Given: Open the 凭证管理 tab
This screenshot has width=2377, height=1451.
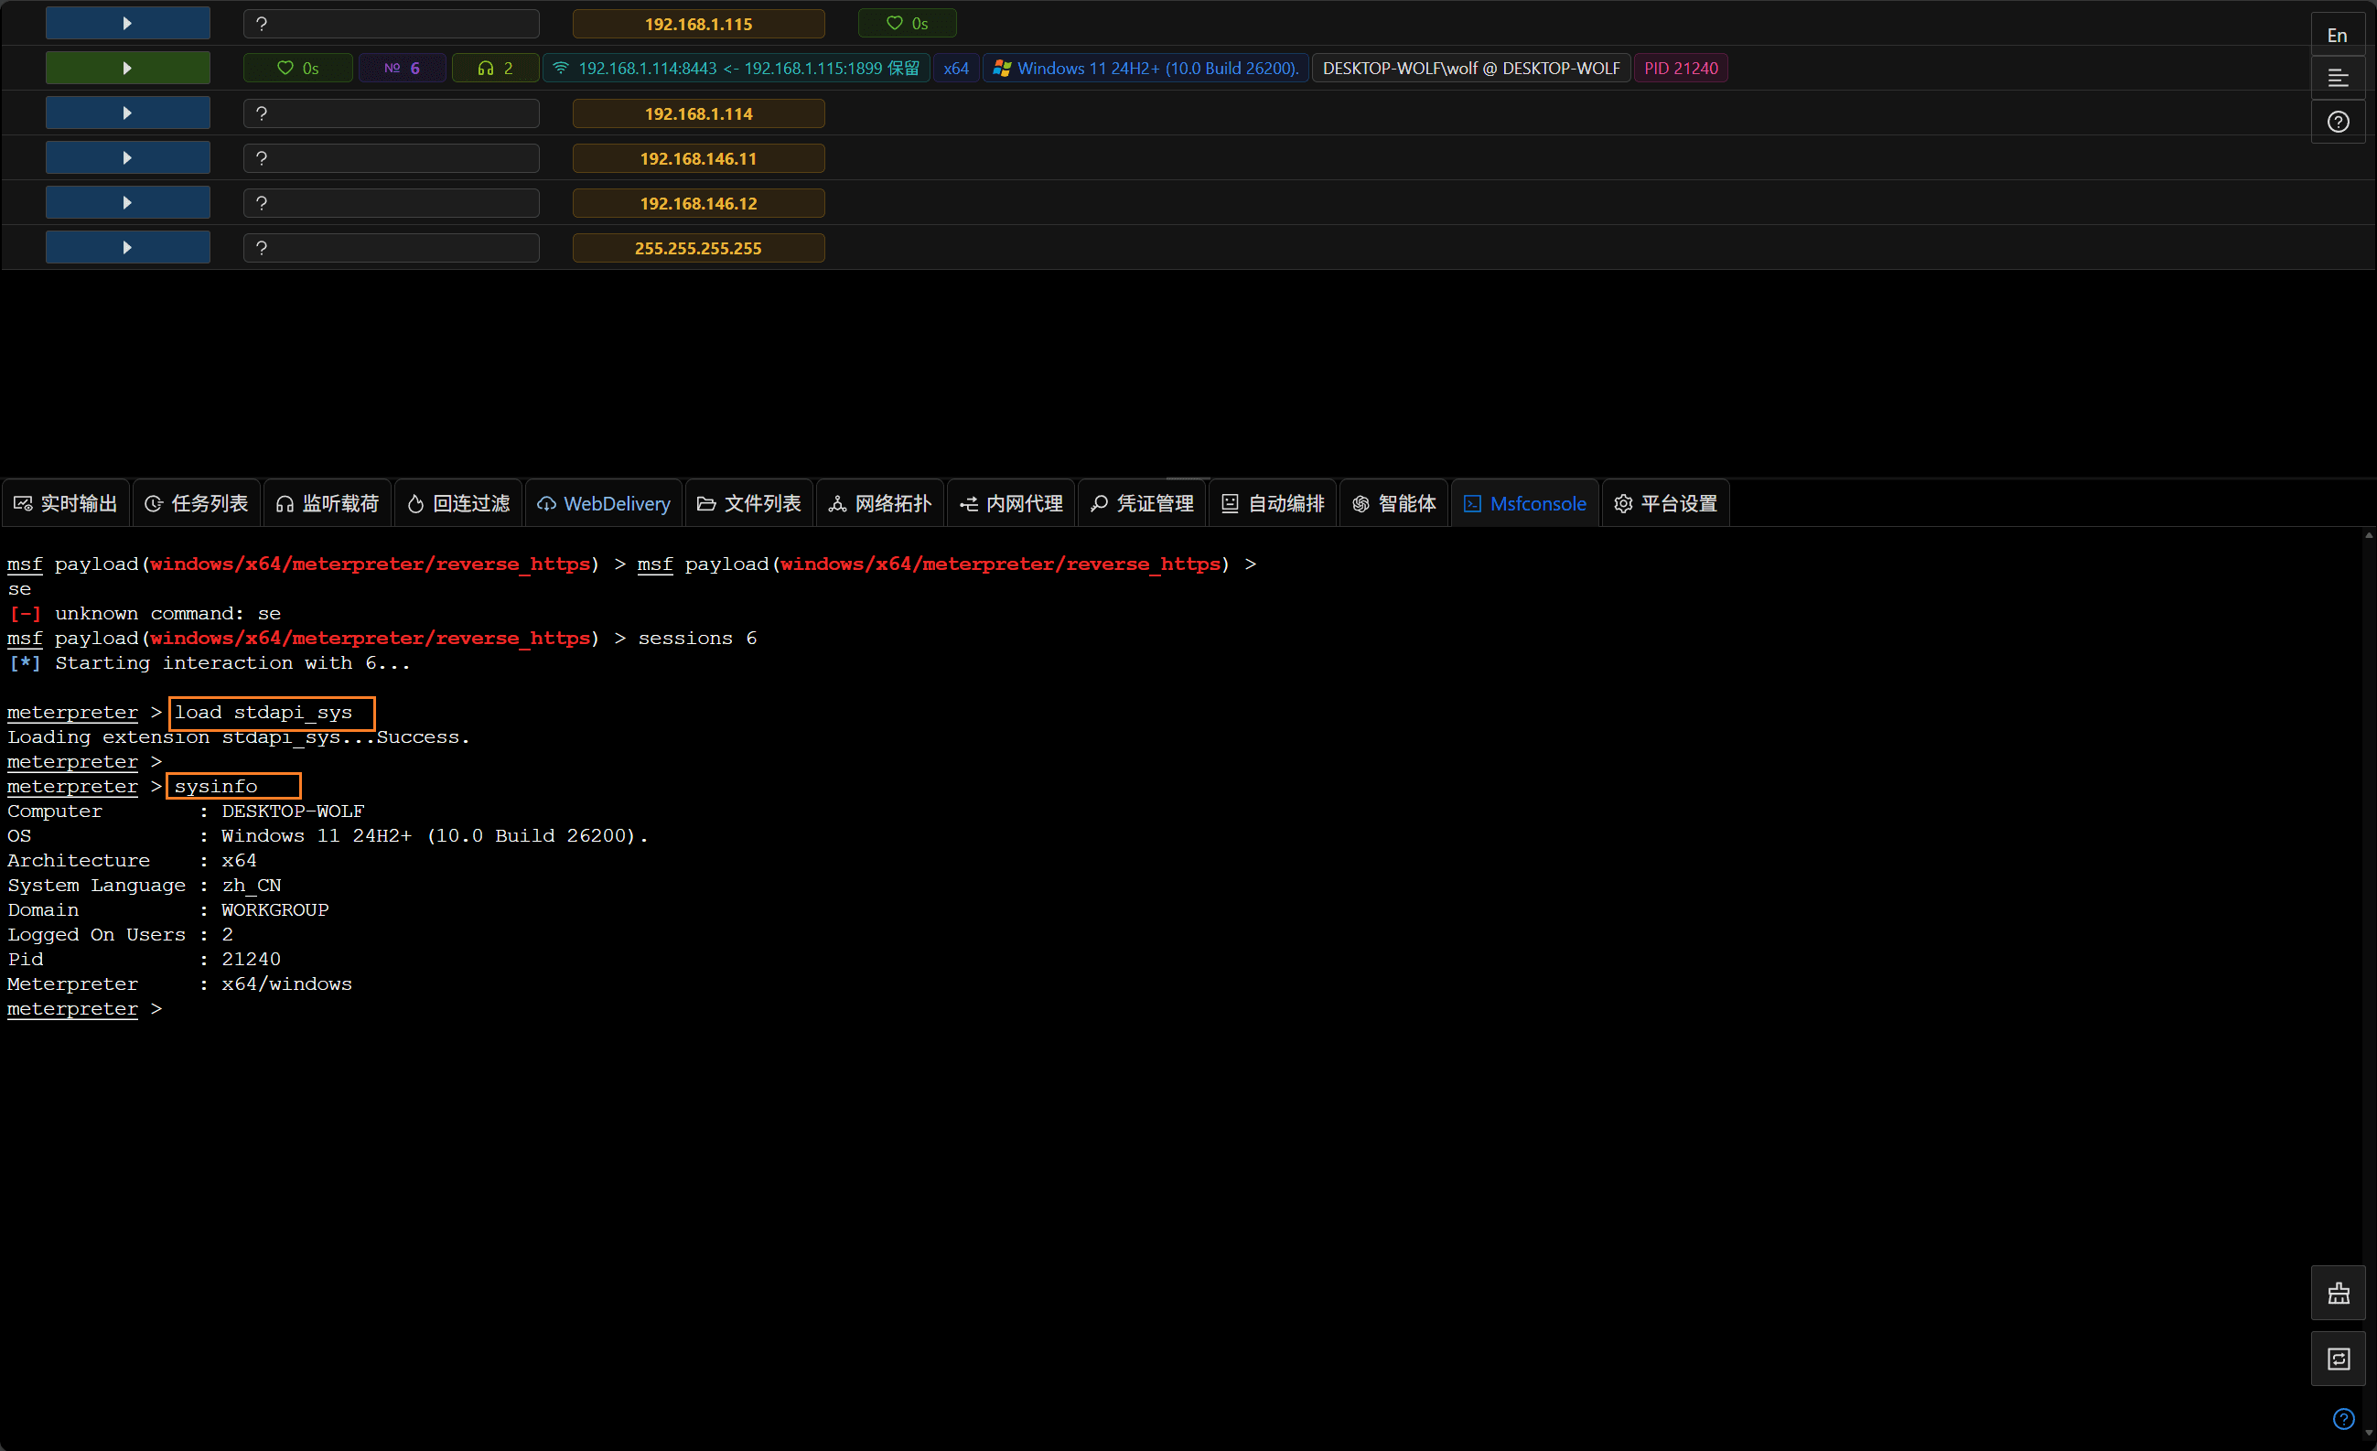Looking at the screenshot, I should pyautogui.click(x=1142, y=503).
